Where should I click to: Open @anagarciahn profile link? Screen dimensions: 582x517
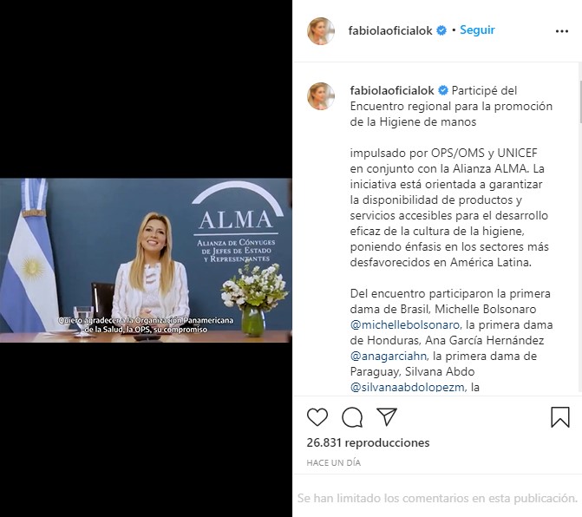pos(389,357)
